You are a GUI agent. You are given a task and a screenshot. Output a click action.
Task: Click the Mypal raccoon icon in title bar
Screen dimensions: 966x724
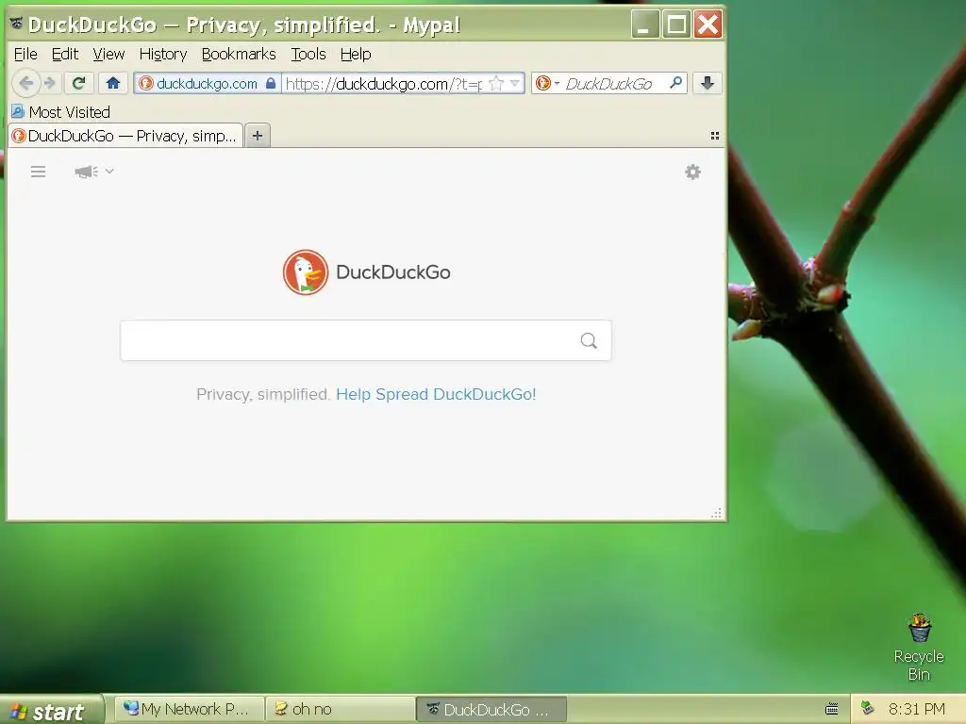click(x=17, y=24)
